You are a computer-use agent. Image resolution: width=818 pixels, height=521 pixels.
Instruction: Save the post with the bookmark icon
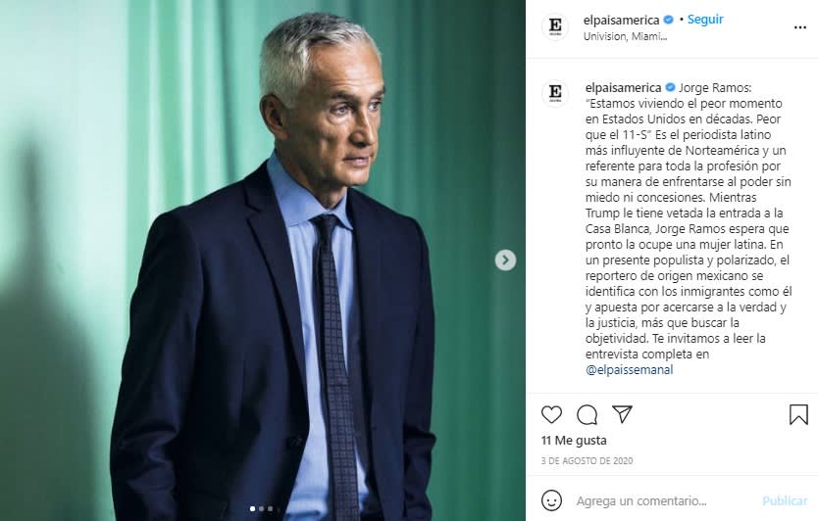click(798, 414)
